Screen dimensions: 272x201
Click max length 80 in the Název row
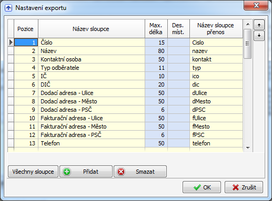(x=156, y=51)
